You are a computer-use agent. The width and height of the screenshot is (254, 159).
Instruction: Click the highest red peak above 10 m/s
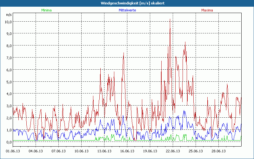[170, 20]
